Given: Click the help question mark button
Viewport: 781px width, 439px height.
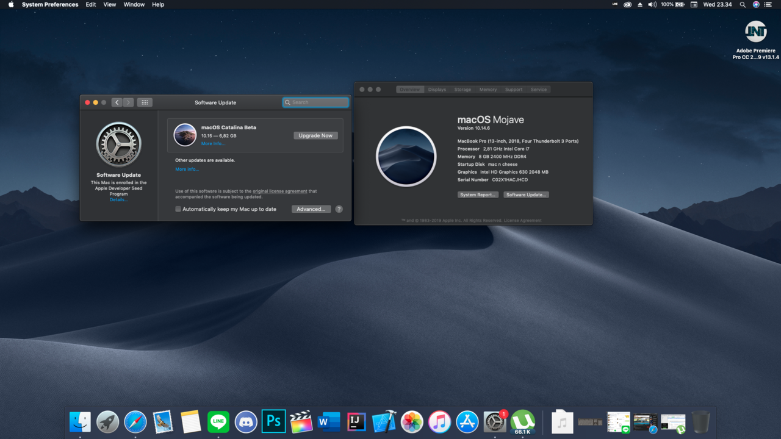Looking at the screenshot, I should point(339,209).
